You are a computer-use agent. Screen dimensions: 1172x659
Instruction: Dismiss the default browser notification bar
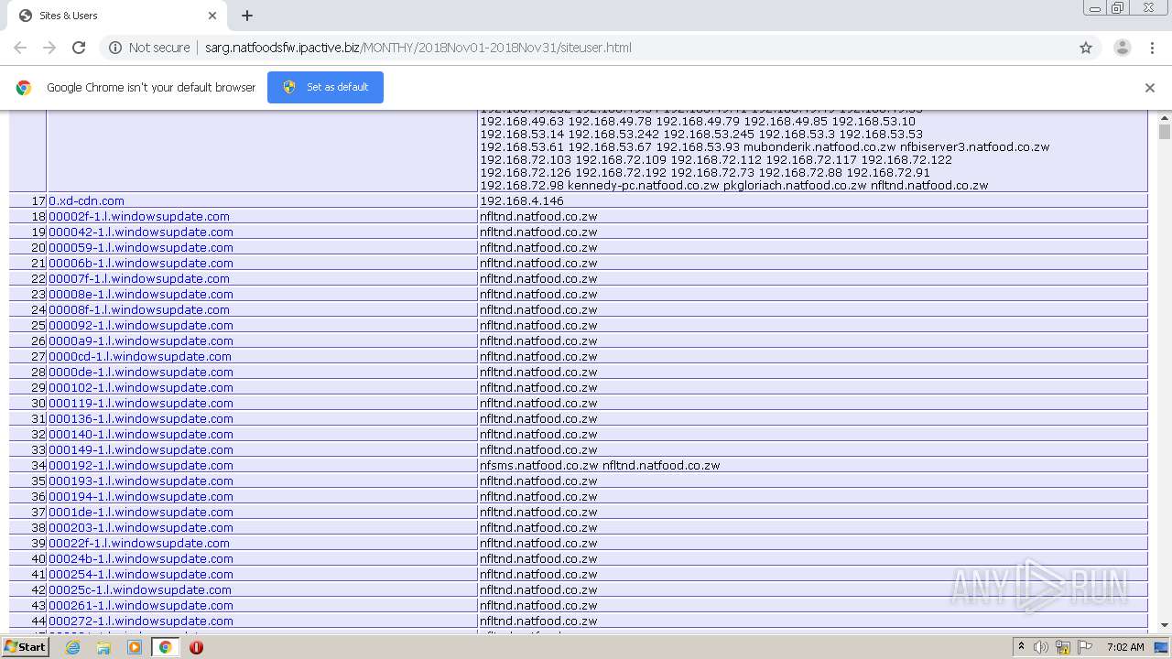click(x=1150, y=88)
